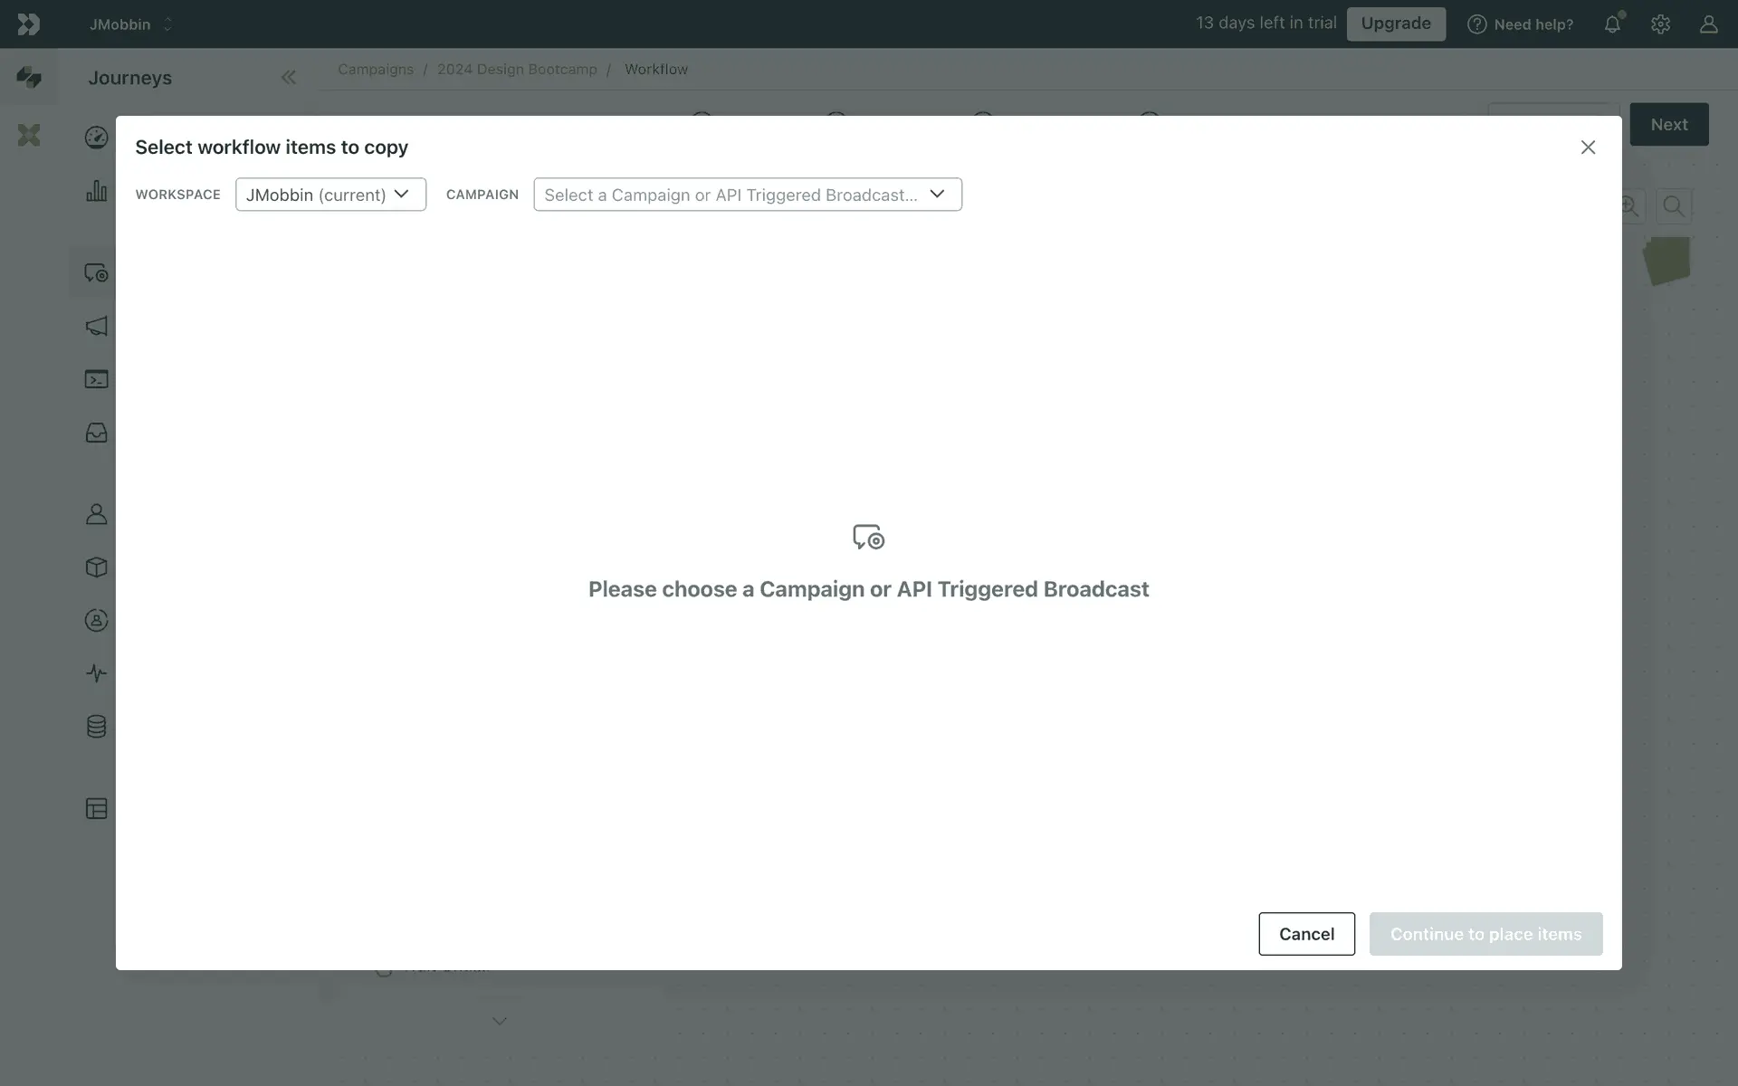Click the Cancel button
This screenshot has width=1738, height=1086.
point(1305,934)
